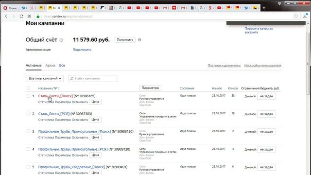Image resolution: width=311 pixels, height=175 pixels.
Task: Open Повысить качество аккаунта link
Action: tap(259, 30)
